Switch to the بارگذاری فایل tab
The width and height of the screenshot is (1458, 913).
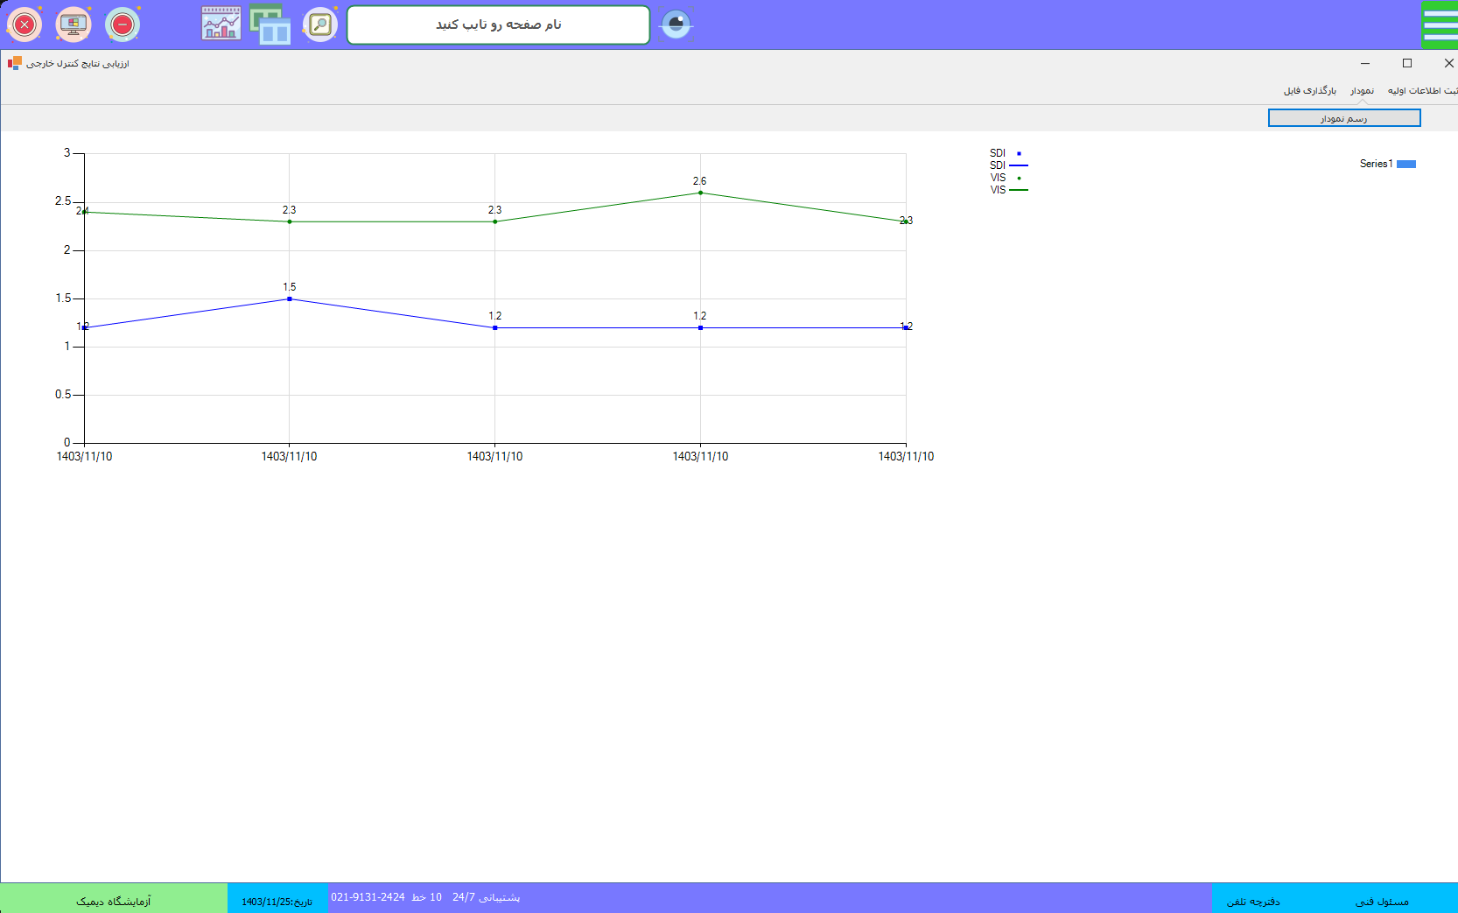1309,91
